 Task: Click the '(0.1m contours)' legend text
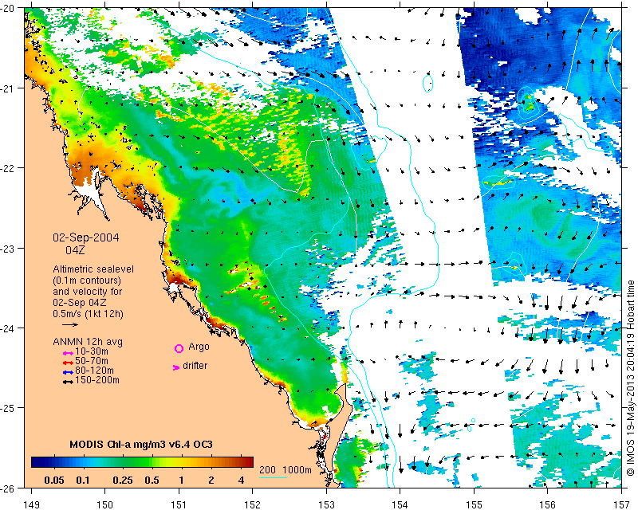tap(87, 280)
